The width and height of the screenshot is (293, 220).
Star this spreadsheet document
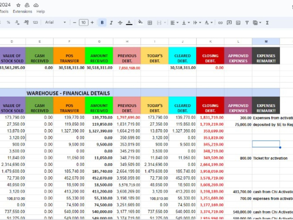18,5
